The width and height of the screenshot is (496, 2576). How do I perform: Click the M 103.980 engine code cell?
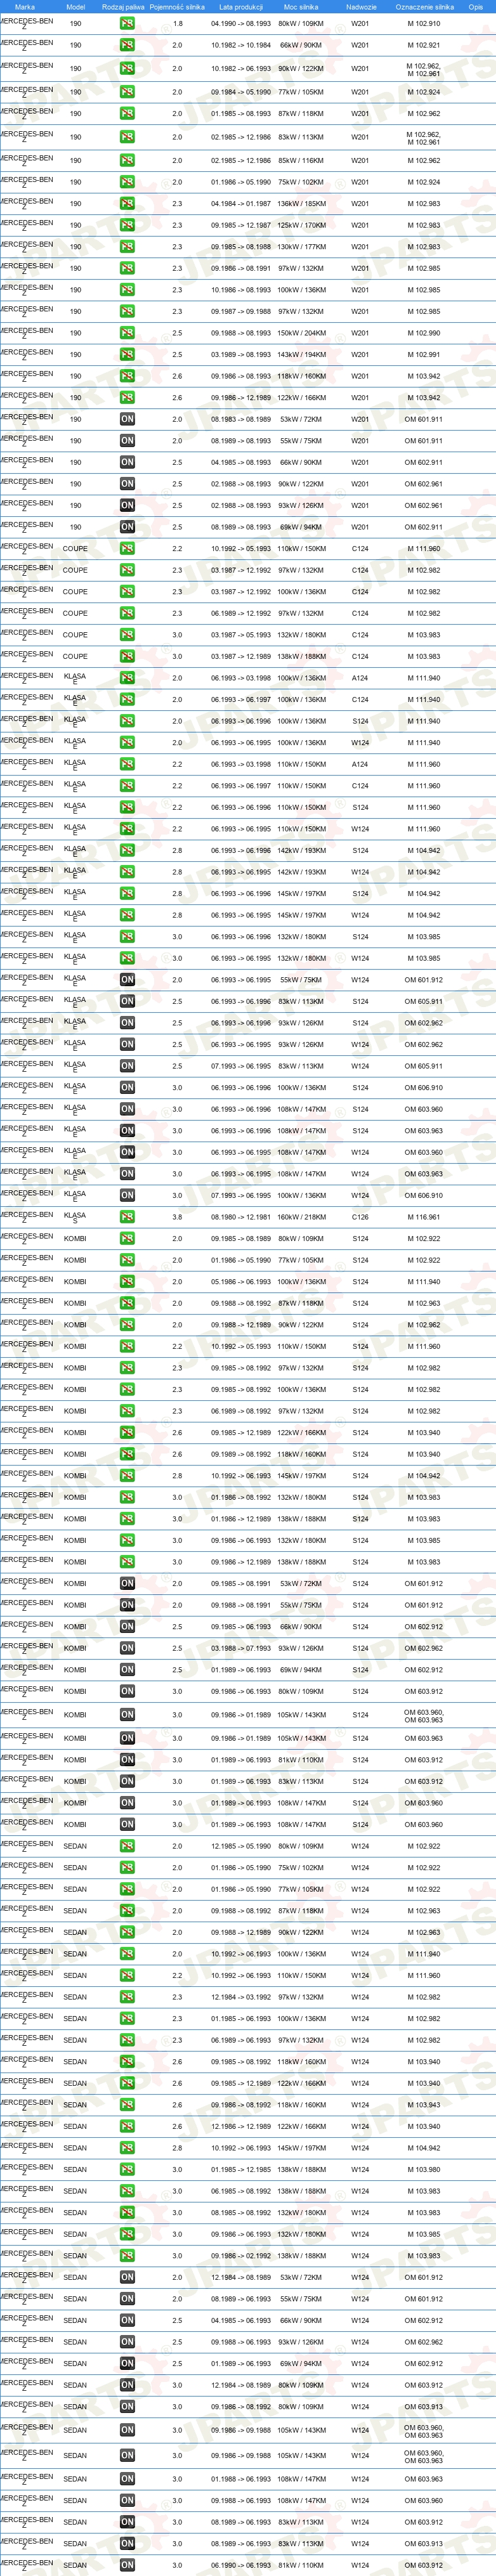[423, 2170]
